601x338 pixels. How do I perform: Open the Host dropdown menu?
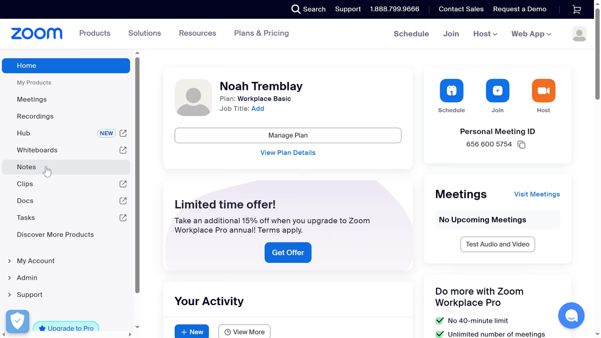pyautogui.click(x=485, y=34)
